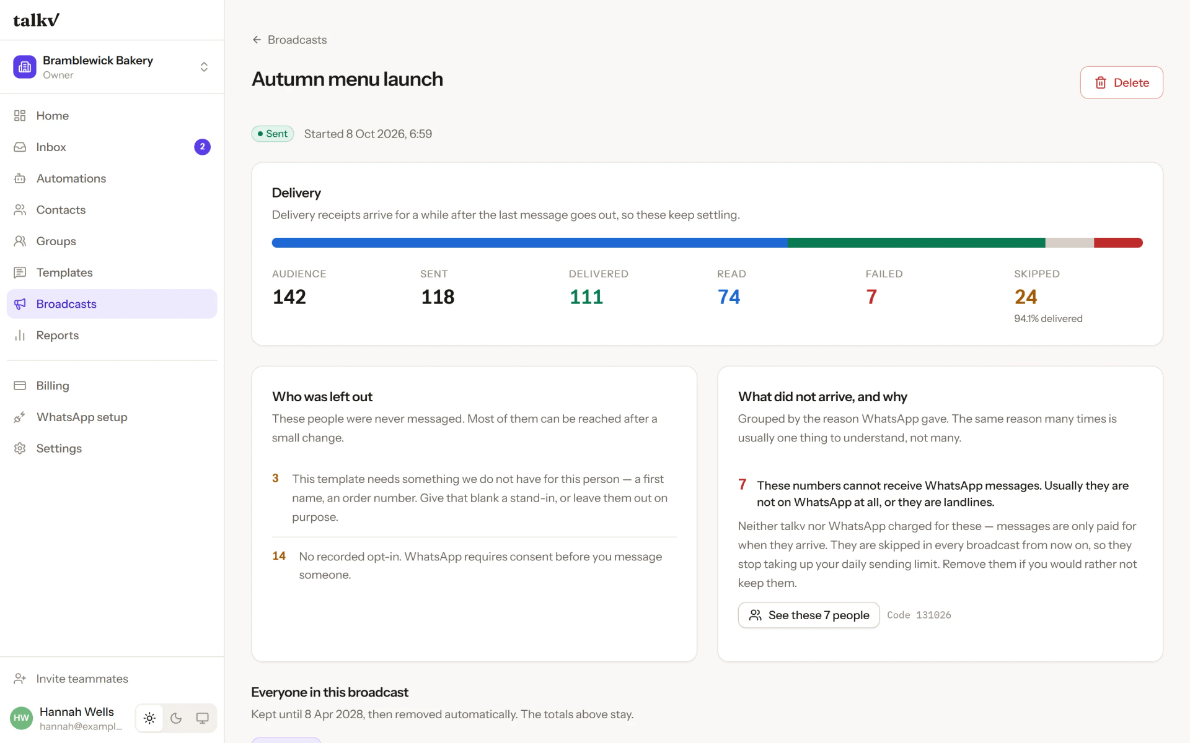Open the Groups menu item
1190x743 pixels.
click(x=112, y=241)
